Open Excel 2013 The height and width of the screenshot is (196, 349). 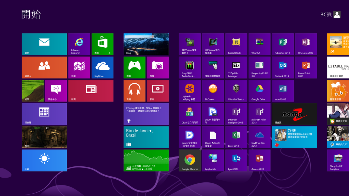coord(236,137)
